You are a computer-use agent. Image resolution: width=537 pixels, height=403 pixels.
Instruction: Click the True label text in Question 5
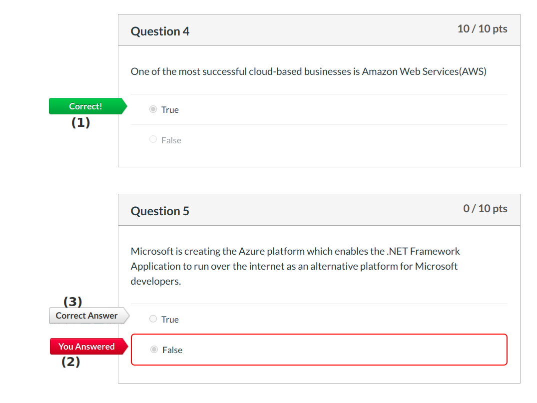click(x=170, y=320)
